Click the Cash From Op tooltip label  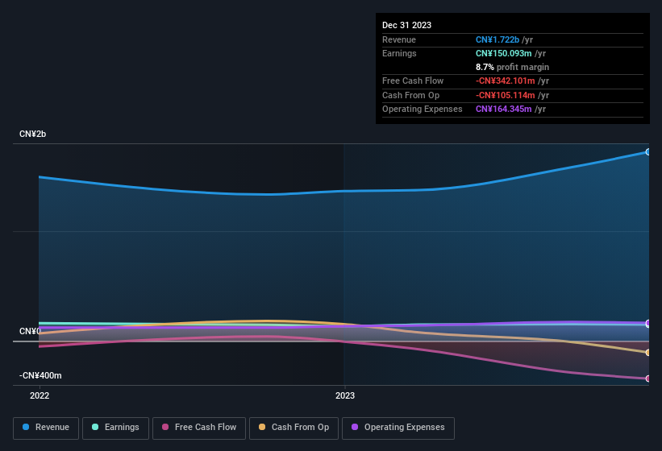click(x=410, y=95)
